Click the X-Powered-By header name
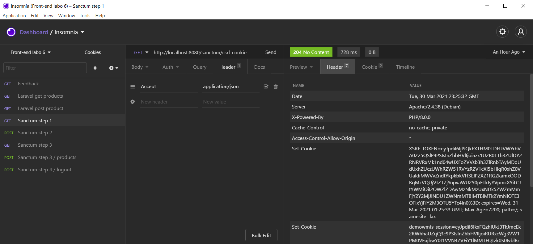The height and width of the screenshot is (244, 533). click(x=307, y=117)
